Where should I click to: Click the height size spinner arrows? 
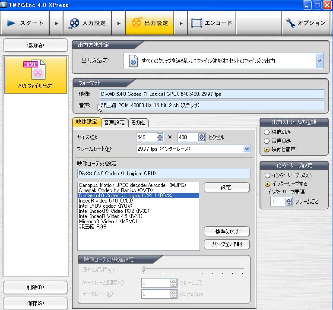point(202,137)
